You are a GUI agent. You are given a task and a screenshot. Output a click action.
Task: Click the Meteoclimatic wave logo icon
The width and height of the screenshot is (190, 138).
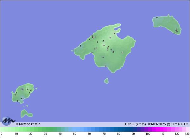(8, 121)
